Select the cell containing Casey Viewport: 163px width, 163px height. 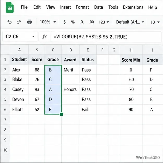coord(19,89)
